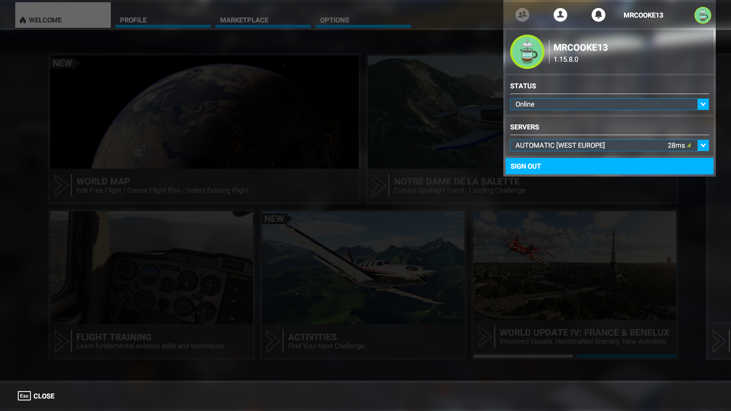This screenshot has height=411, width=731.
Task: Expand the Status dropdown arrow
Action: click(x=703, y=104)
